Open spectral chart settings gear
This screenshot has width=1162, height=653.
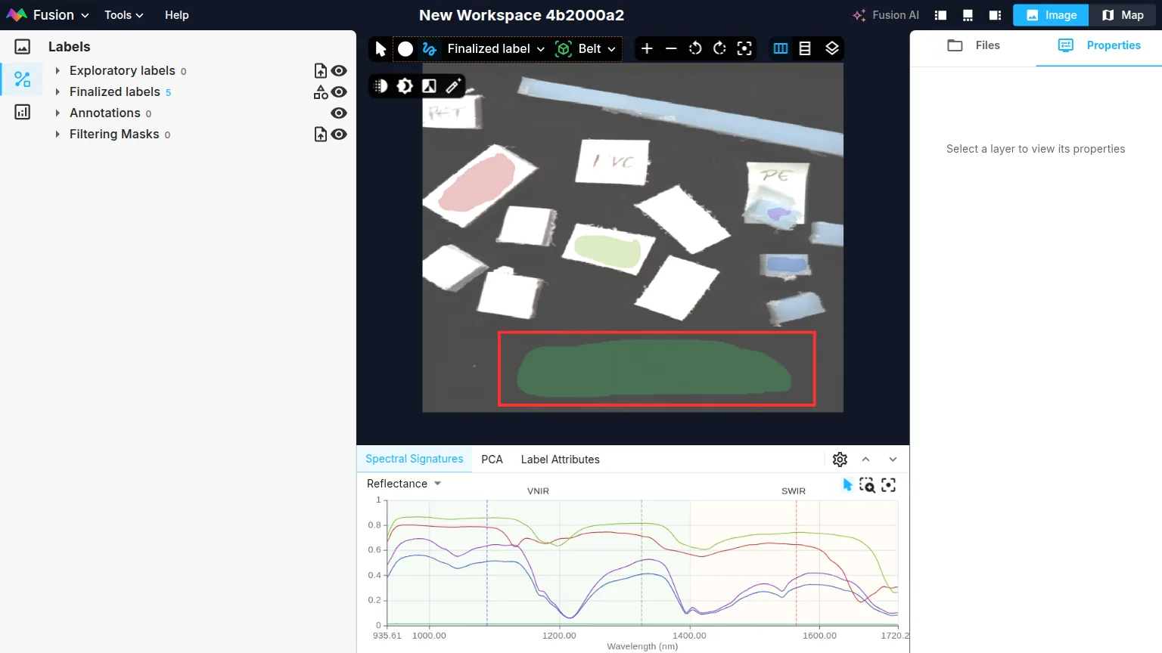coord(840,460)
